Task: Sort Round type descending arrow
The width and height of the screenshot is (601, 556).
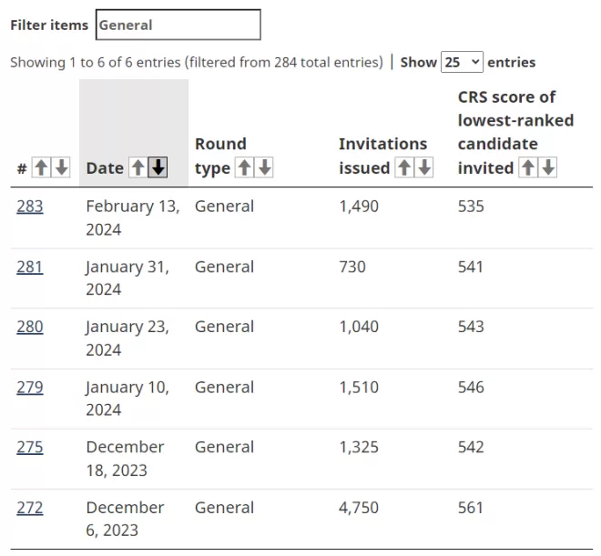Action: 264,167
